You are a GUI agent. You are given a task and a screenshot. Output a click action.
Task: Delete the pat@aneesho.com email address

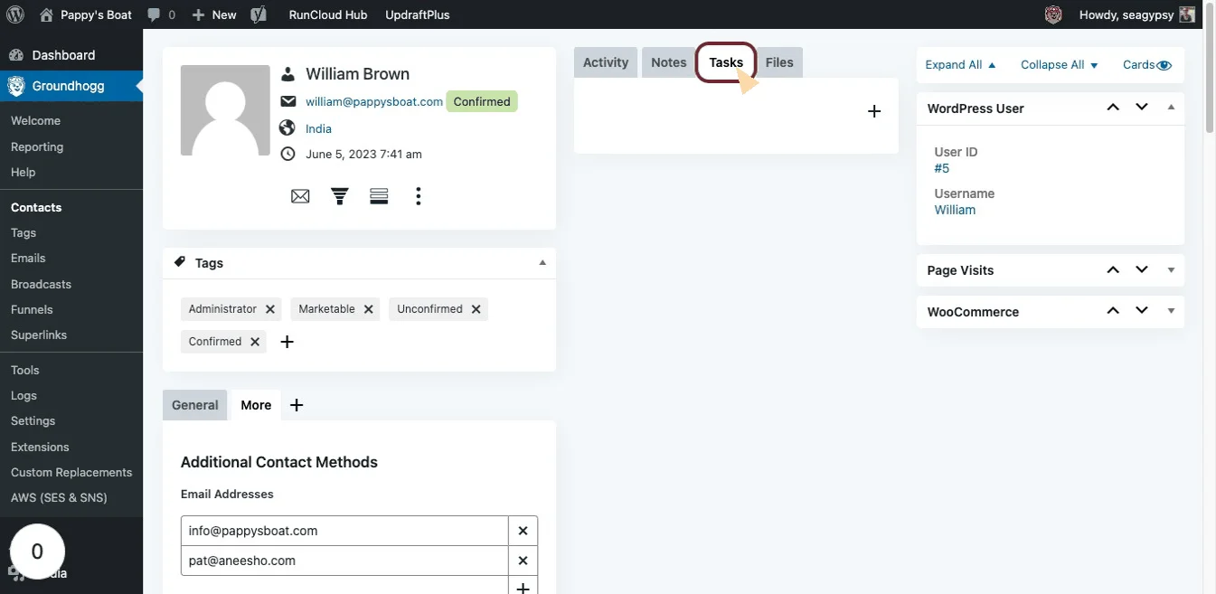523,561
